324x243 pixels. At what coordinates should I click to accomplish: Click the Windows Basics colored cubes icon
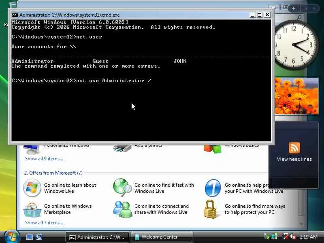click(213, 149)
